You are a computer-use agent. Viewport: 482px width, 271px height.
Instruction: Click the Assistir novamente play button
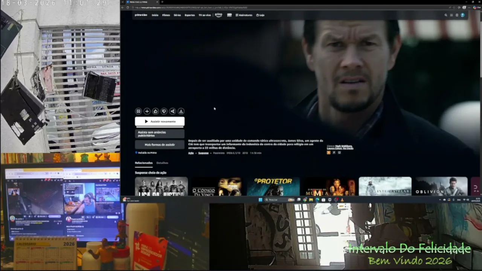coord(160,122)
